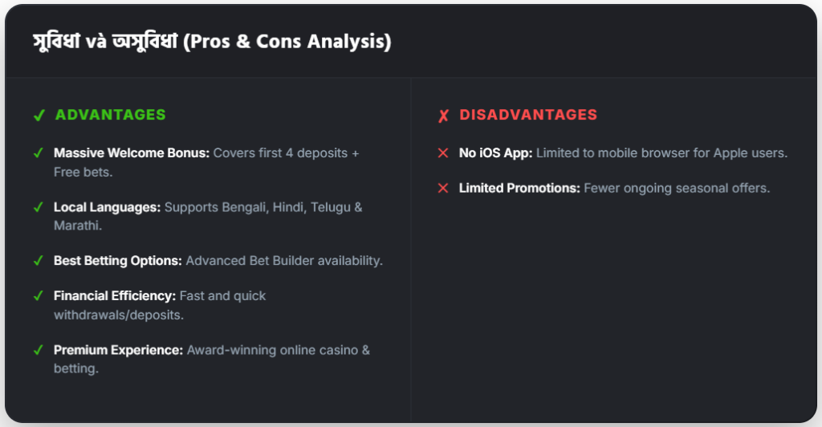822x427 pixels.
Task: Click the checkmark next to Massive Welcome Bonus
Action: point(39,152)
